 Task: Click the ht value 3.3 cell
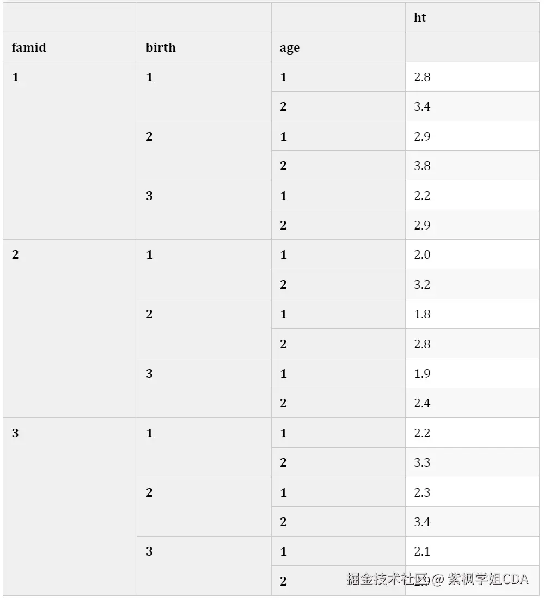coord(422,462)
